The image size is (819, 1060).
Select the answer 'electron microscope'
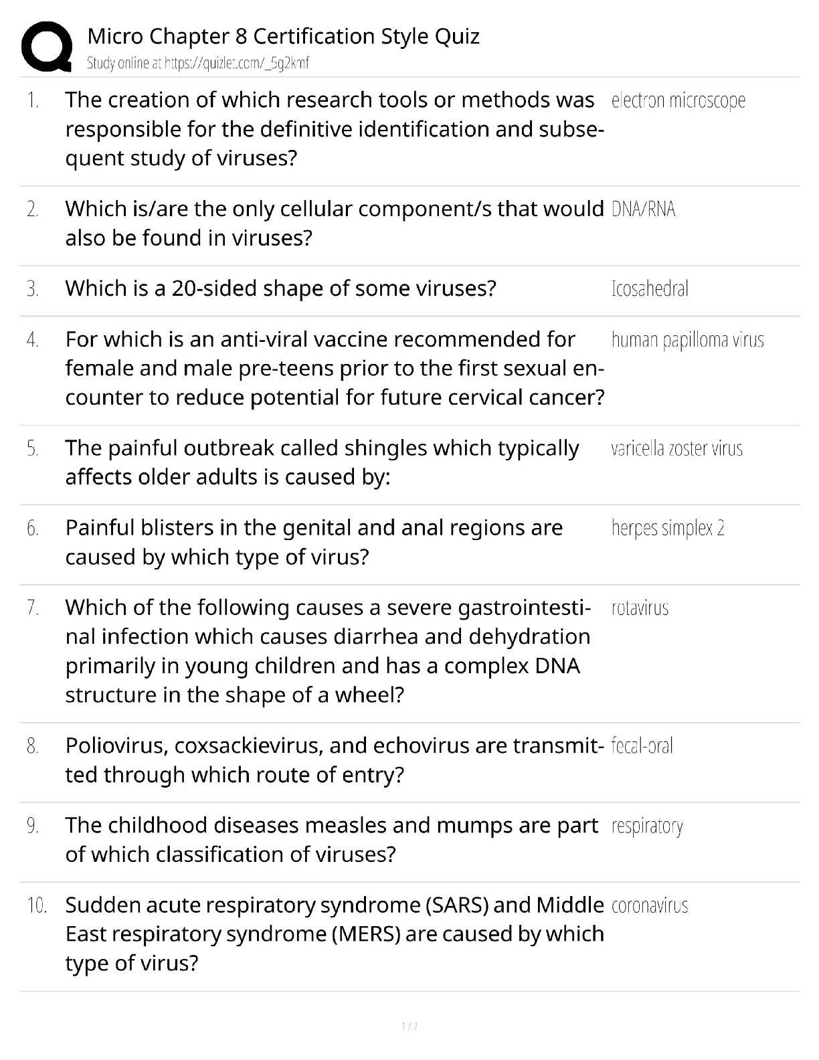coord(678,100)
